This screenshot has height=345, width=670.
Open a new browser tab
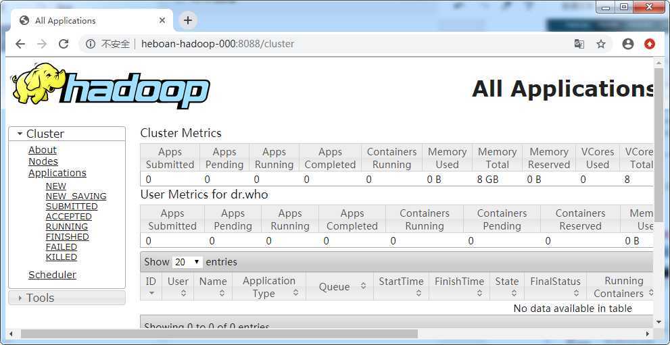click(188, 20)
